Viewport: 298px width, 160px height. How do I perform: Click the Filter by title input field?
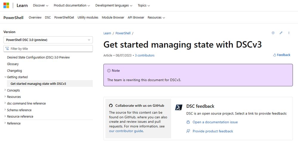(x=49, y=48)
